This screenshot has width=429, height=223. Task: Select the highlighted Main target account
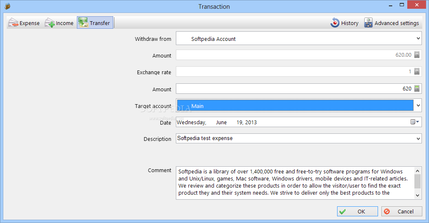click(295, 105)
